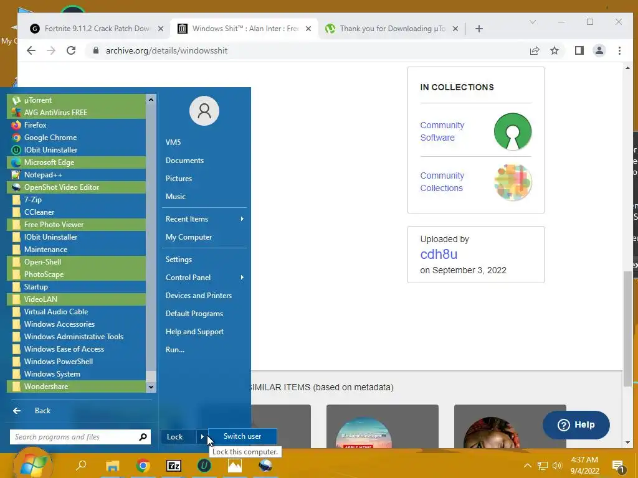Viewport: 638px width, 478px height.
Task: Click the webpage vertical scrollbar thumb
Action: coord(627,329)
